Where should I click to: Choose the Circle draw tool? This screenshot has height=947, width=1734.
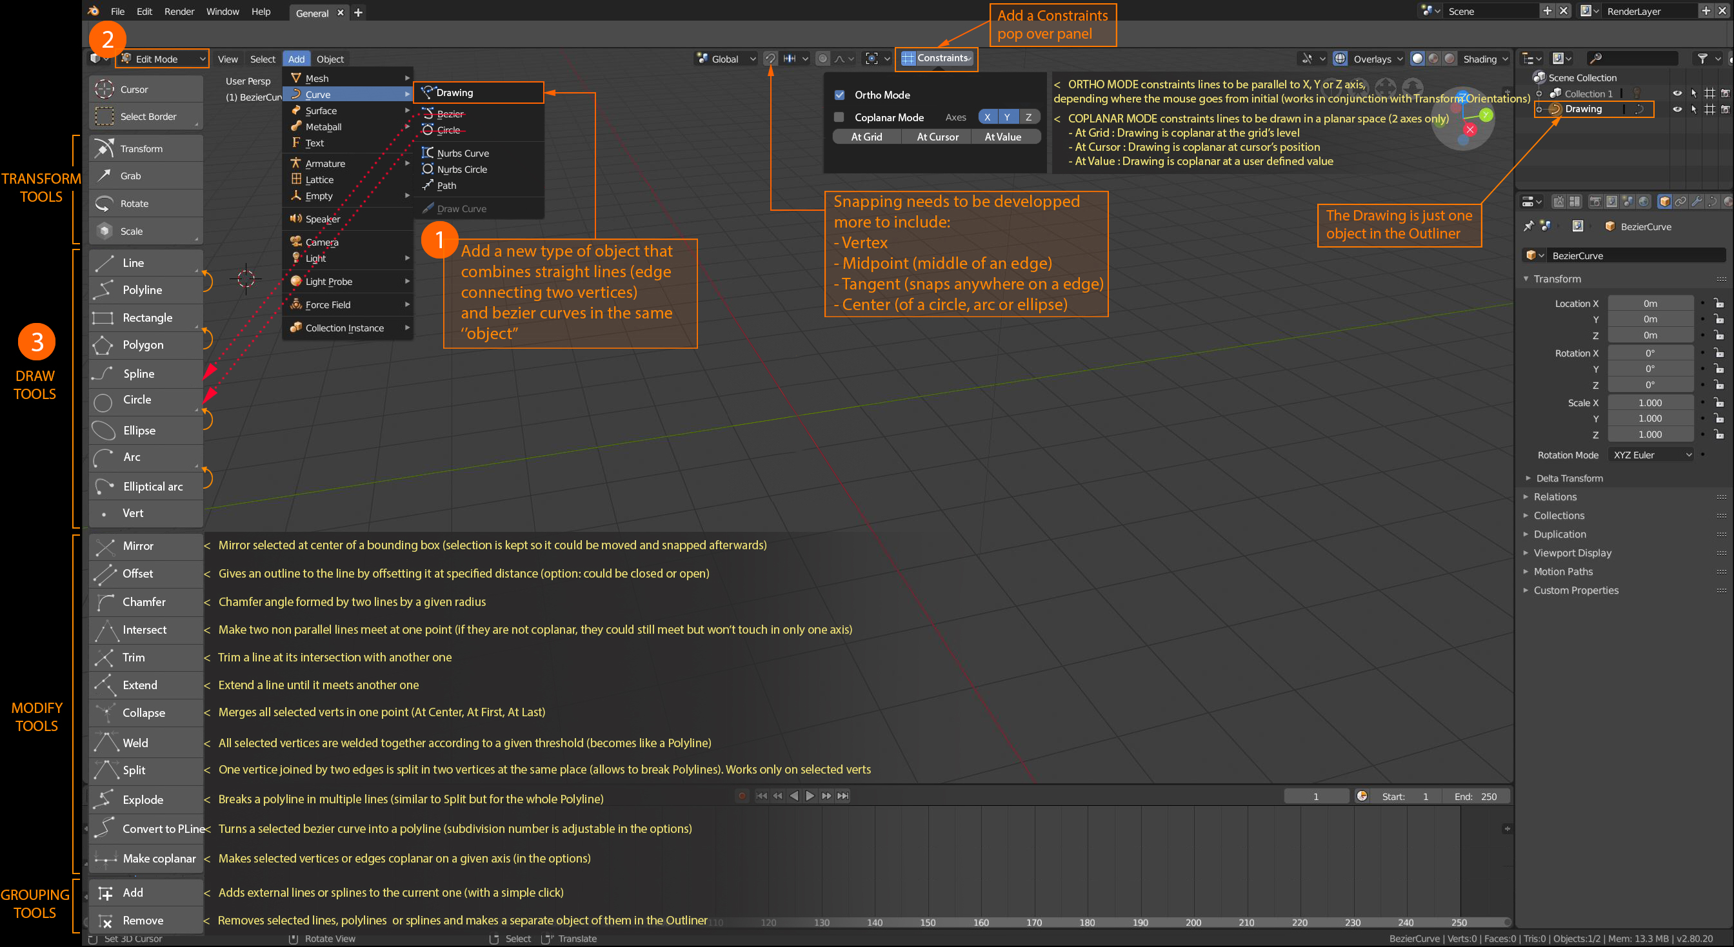(x=145, y=401)
